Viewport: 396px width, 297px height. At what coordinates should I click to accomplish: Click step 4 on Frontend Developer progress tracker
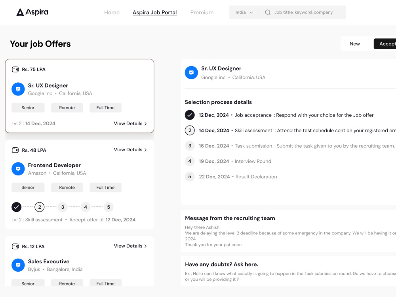86,207
